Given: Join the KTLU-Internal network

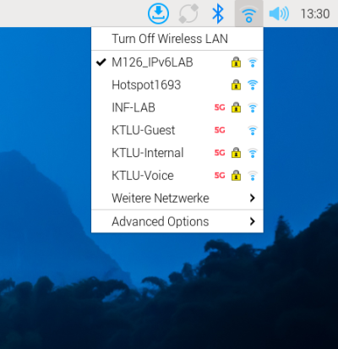Looking at the screenshot, I should [x=177, y=153].
